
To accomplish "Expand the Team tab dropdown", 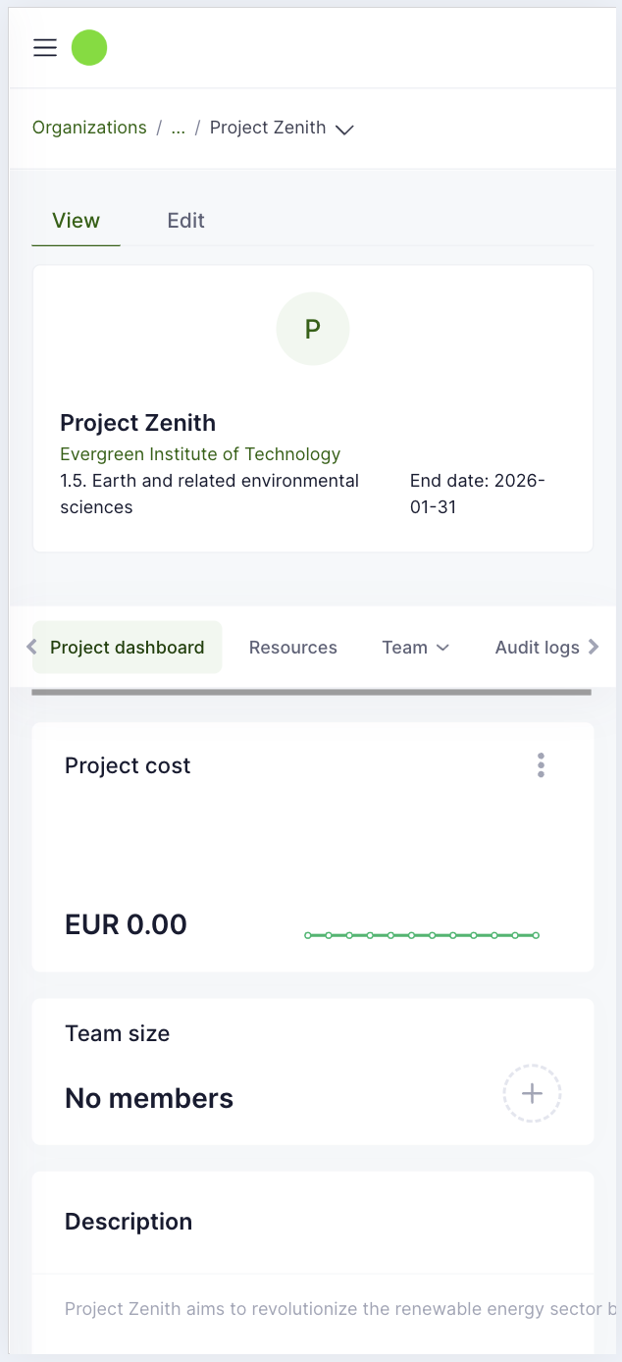I will coord(415,648).
